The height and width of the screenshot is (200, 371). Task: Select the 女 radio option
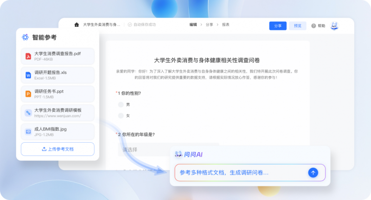coord(121,115)
